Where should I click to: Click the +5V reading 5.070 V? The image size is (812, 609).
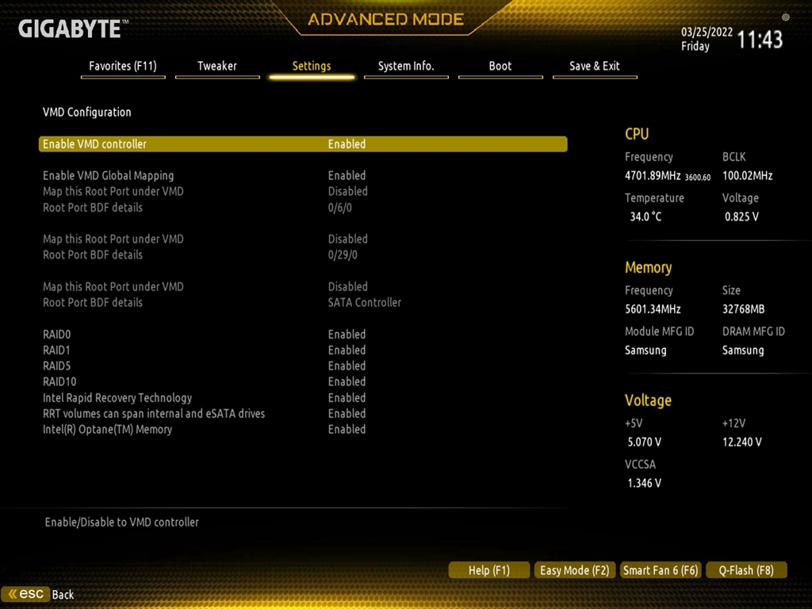(x=644, y=442)
